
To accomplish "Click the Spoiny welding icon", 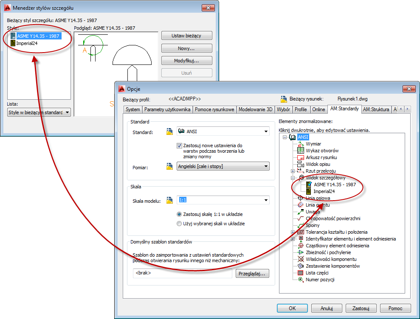I will pos(301,225).
